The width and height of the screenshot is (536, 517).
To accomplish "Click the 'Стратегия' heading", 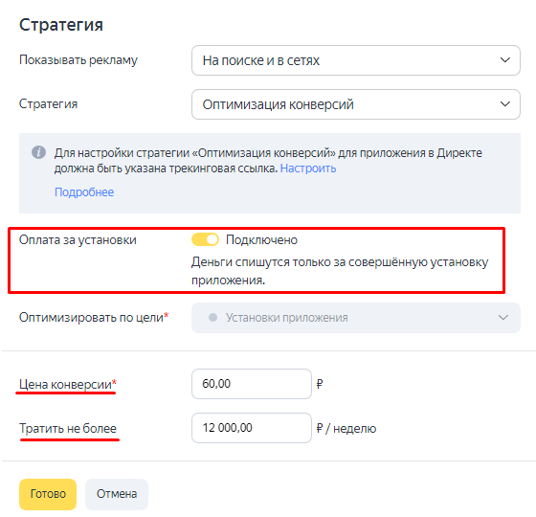I will (x=61, y=25).
